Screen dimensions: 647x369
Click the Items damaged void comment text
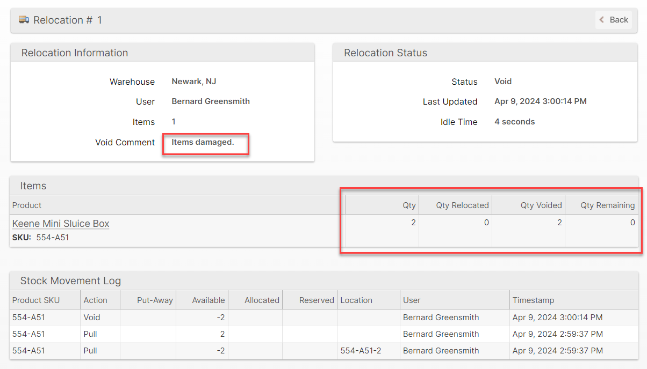point(203,142)
